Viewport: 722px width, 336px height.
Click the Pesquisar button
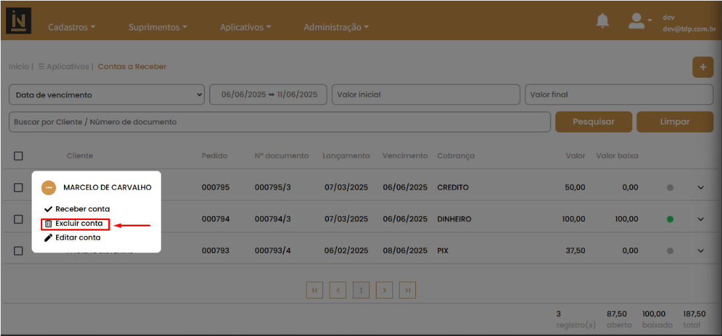pos(593,122)
